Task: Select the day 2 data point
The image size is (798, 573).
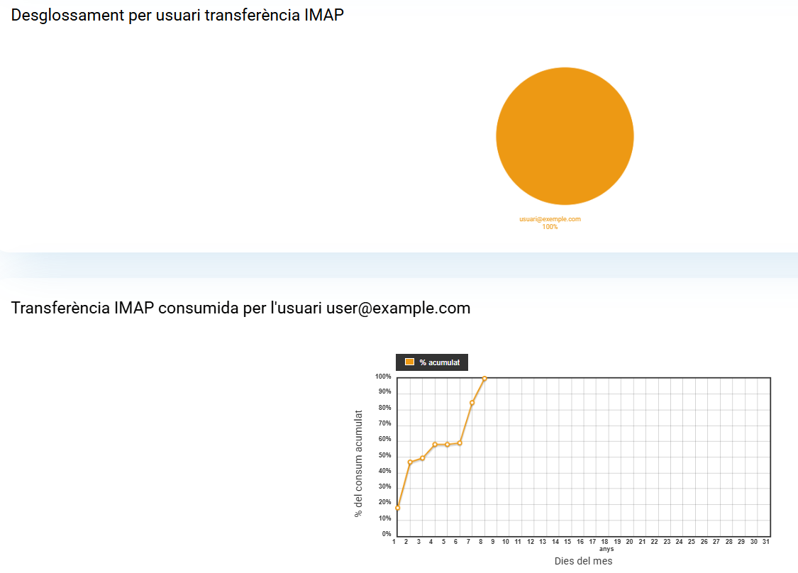Action: [410, 462]
